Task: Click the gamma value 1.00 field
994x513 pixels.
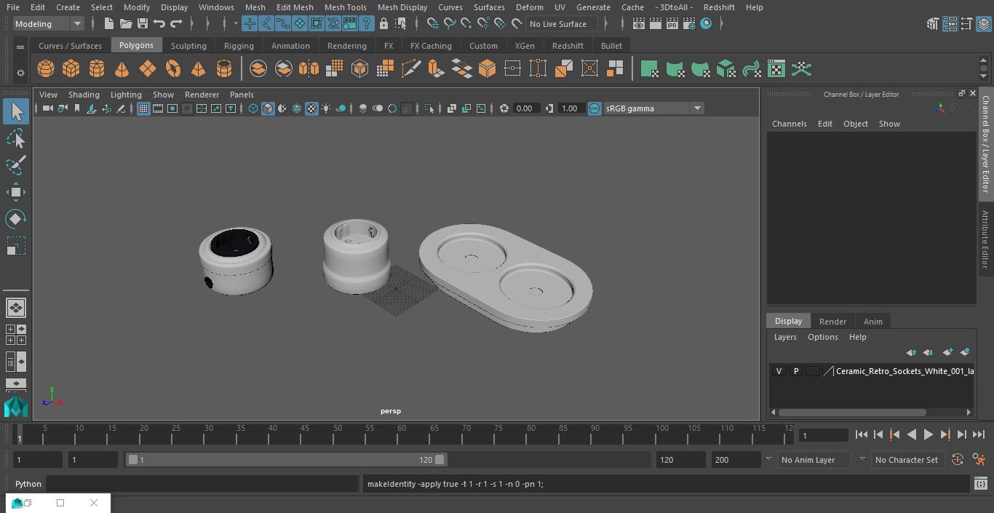Action: tap(570, 108)
